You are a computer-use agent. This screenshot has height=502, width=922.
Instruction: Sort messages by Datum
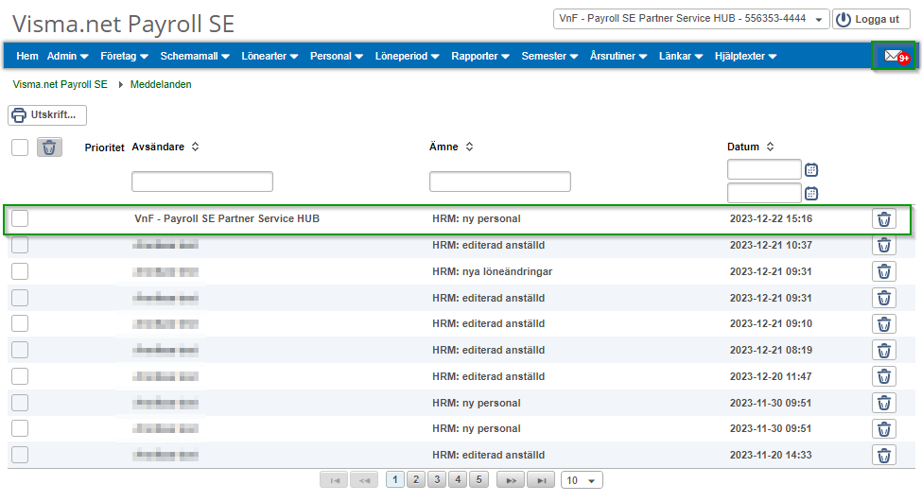(770, 147)
